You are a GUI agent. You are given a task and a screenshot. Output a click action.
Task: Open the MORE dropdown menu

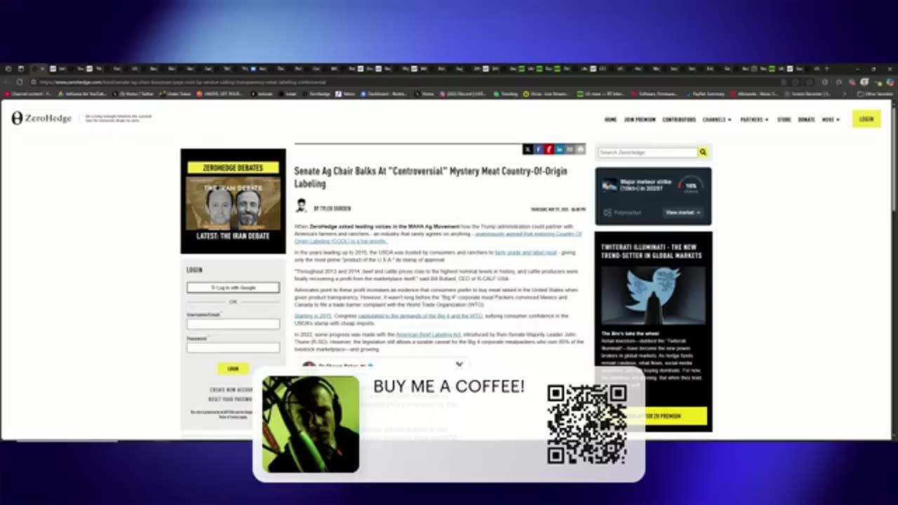pos(831,119)
